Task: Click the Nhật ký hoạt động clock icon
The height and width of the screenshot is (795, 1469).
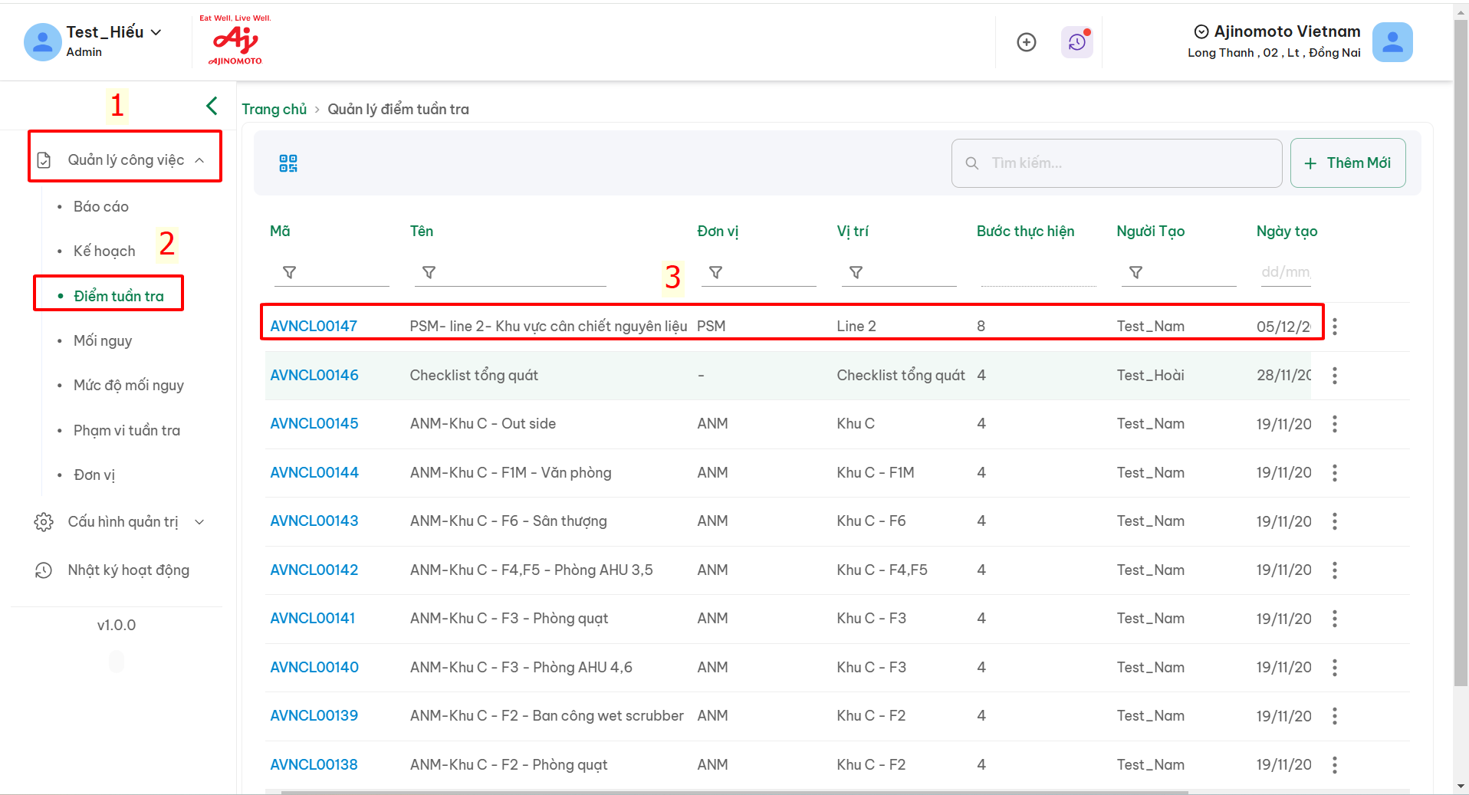Action: pos(44,570)
